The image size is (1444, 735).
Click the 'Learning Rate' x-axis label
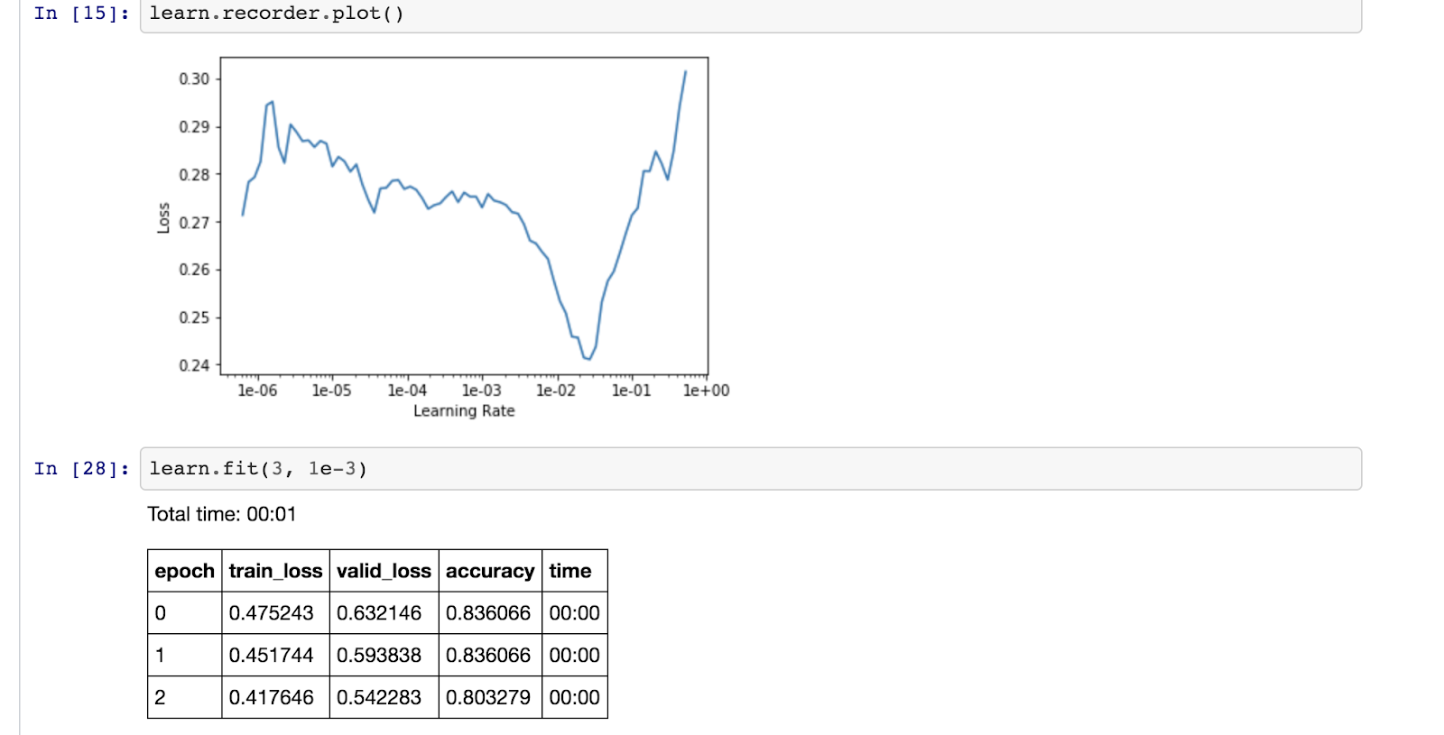(464, 411)
